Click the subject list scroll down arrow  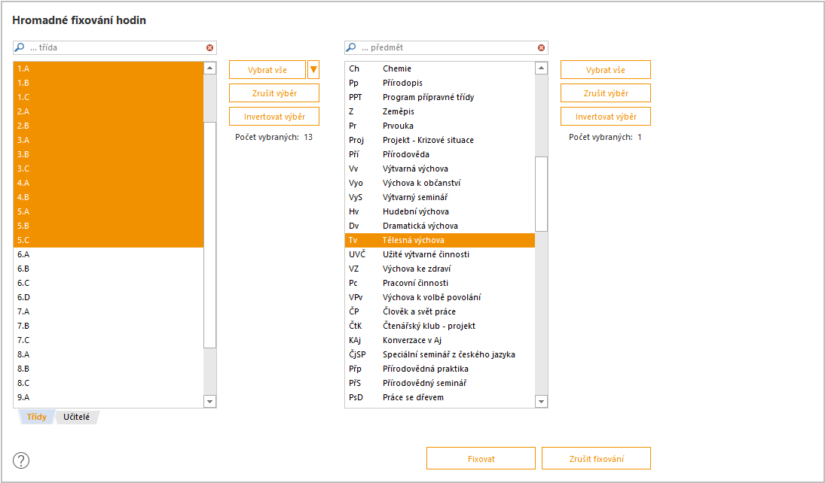(542, 402)
